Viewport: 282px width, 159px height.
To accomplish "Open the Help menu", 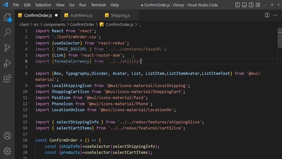I will (x=115, y=5).
